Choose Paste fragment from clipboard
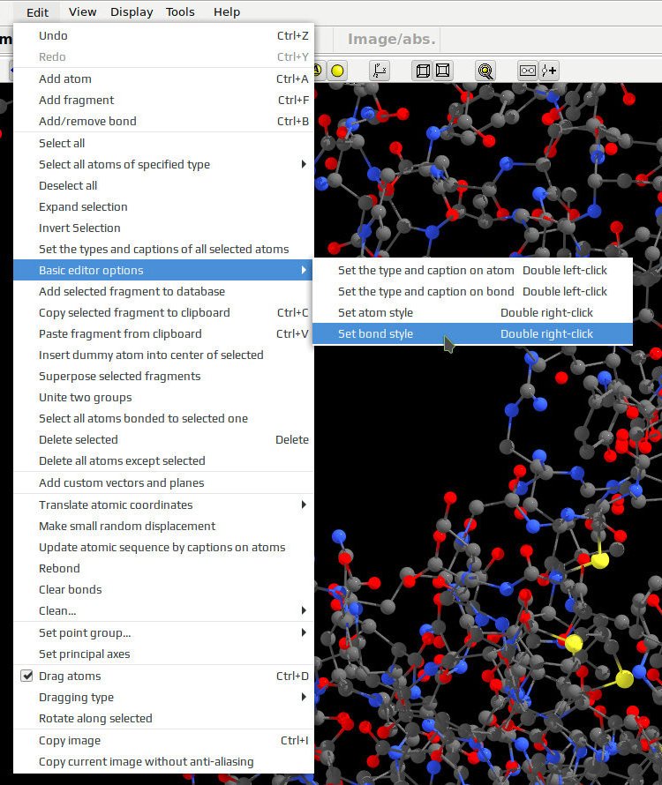This screenshot has width=662, height=785. pos(163,333)
